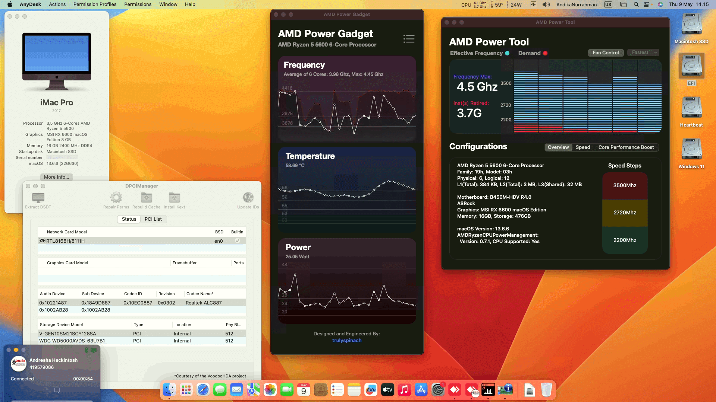Screen dimensions: 716x402
Task: Click the Install Kext toolbar icon
Action: tap(174, 198)
